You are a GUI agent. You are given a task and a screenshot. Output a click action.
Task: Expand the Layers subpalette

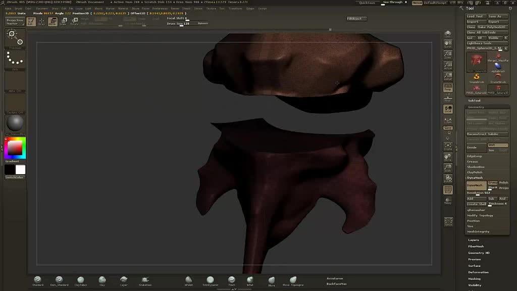point(474,240)
